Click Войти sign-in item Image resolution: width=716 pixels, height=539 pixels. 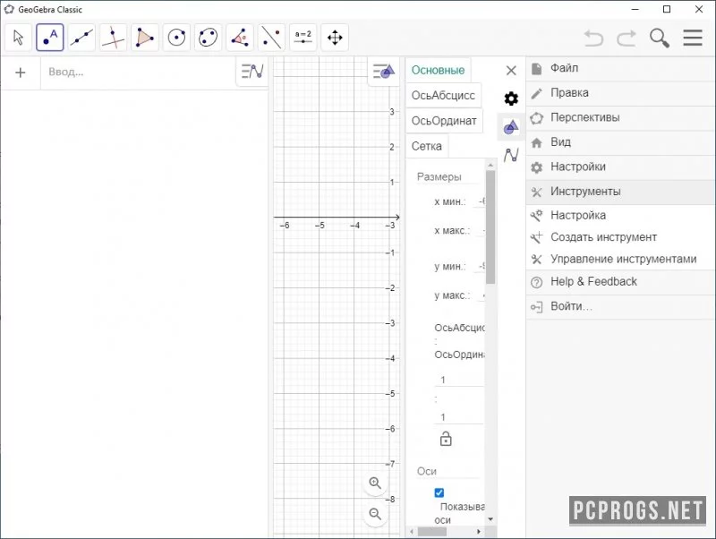tap(620, 306)
